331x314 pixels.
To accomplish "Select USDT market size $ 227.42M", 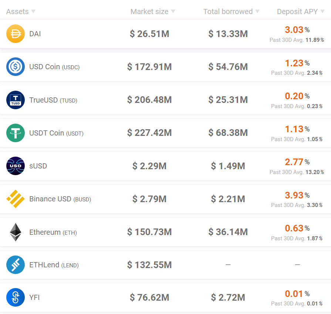I will pyautogui.click(x=149, y=133).
